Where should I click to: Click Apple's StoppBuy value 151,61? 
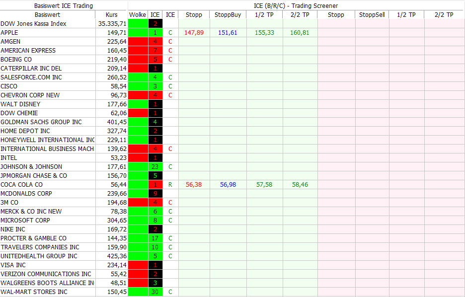pyautogui.click(x=228, y=33)
